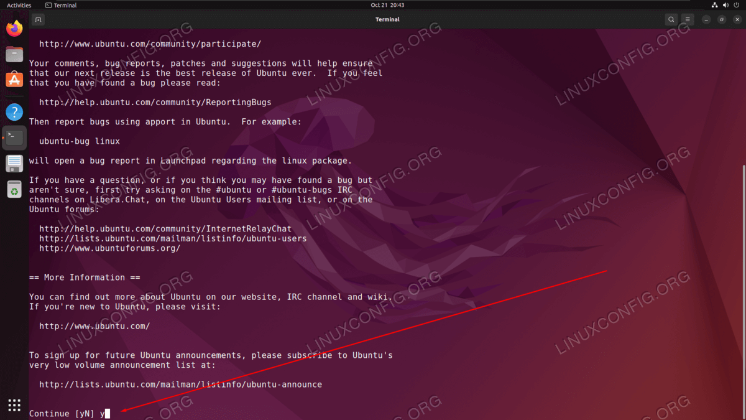The image size is (746, 420).
Task: Open the clock showing Oct 21 20:43
Action: (387, 5)
